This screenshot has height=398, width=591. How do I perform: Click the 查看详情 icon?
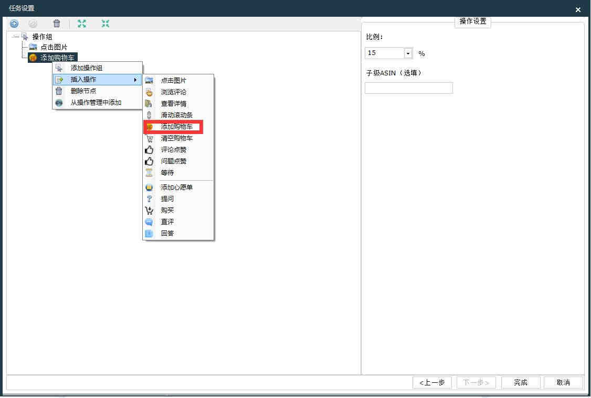[x=149, y=104]
